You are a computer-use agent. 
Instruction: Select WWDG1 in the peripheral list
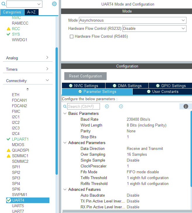(20, 40)
